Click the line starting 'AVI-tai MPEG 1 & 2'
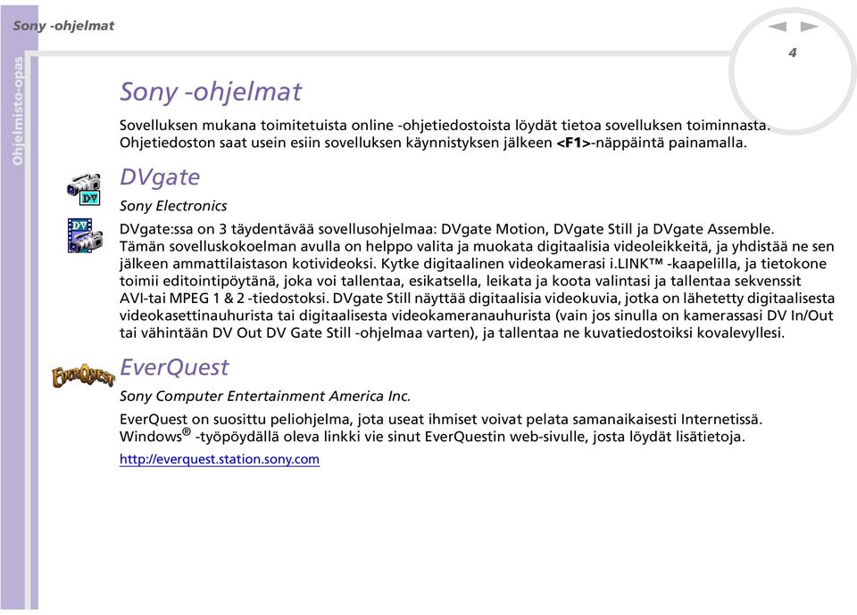The image size is (857, 615). (x=477, y=298)
